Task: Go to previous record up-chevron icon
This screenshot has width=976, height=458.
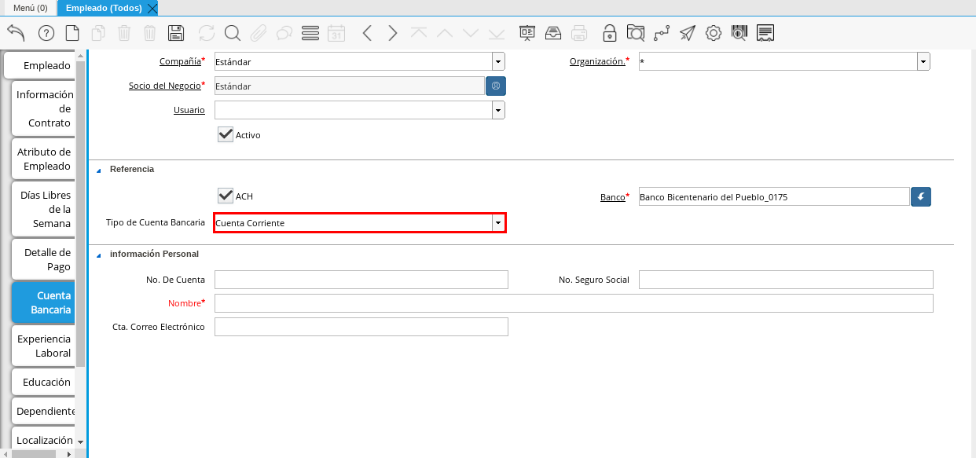Action: click(445, 33)
